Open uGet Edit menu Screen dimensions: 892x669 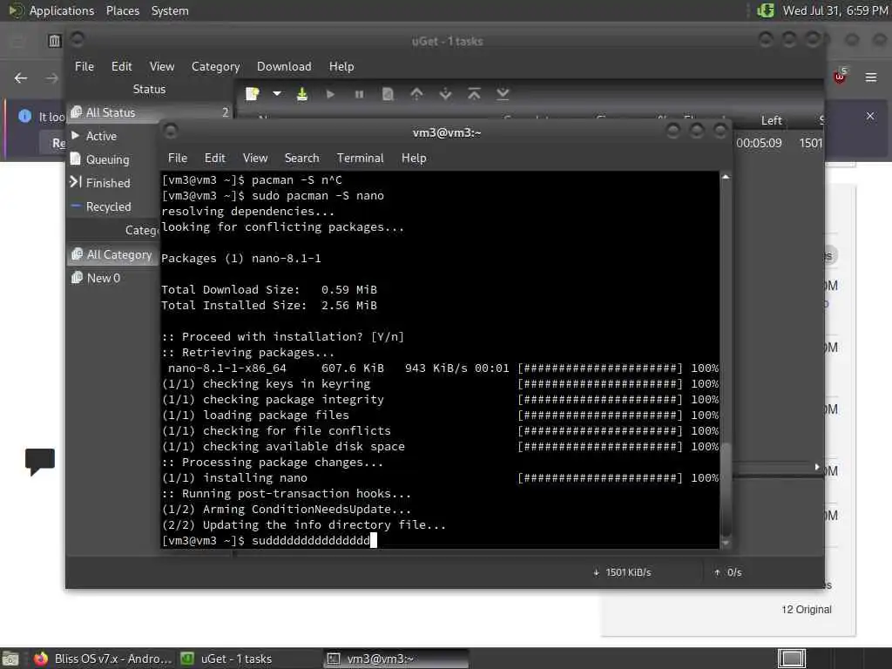pos(121,66)
